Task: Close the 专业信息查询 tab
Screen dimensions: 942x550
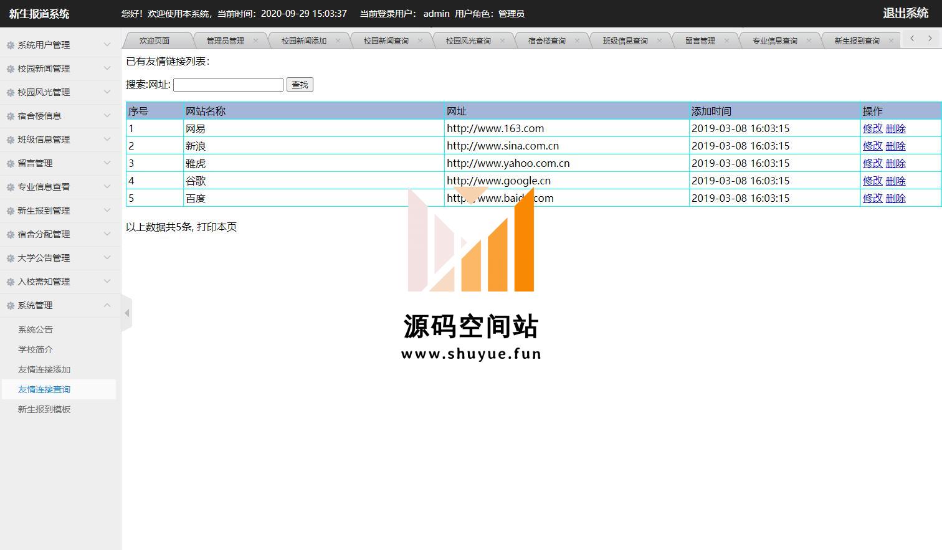Action: (x=809, y=40)
